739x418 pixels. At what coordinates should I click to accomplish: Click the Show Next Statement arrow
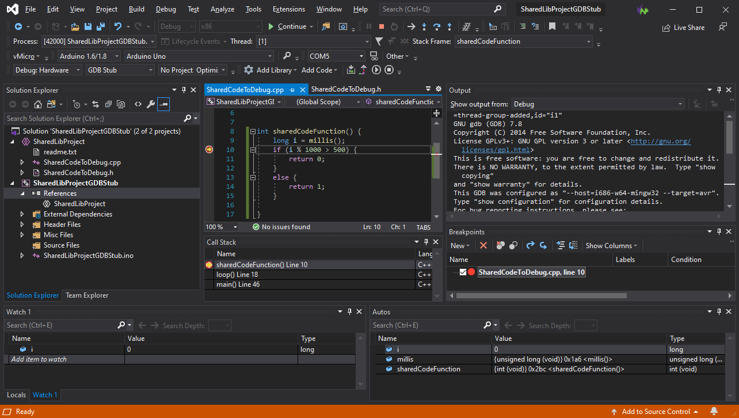tap(411, 26)
